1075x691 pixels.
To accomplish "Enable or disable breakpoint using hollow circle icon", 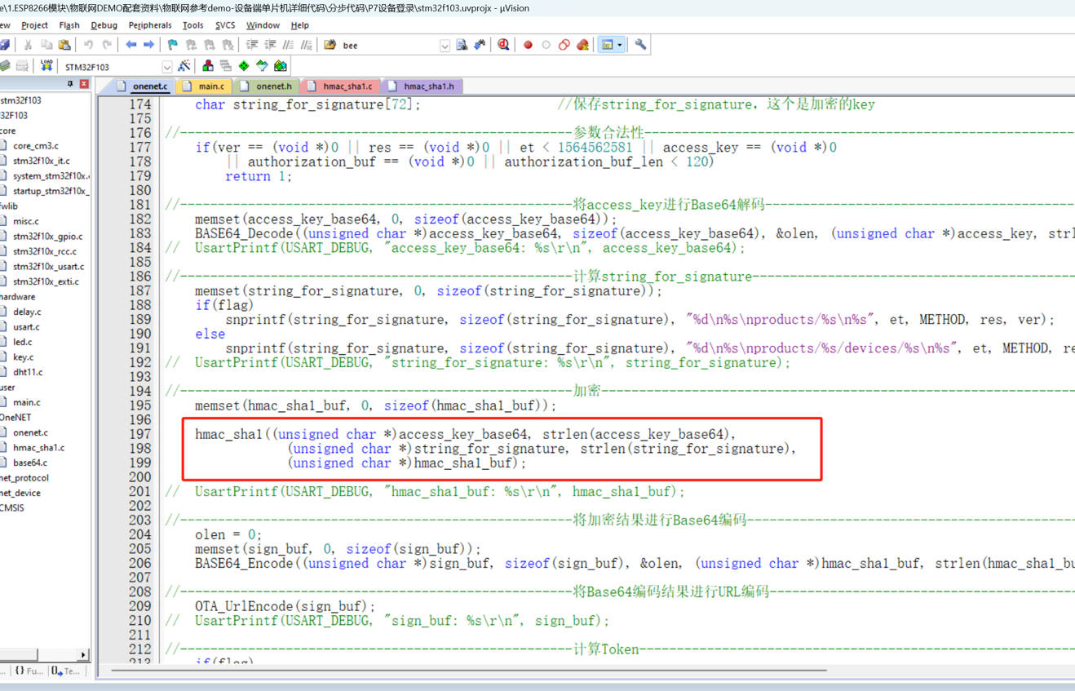I will (x=546, y=45).
